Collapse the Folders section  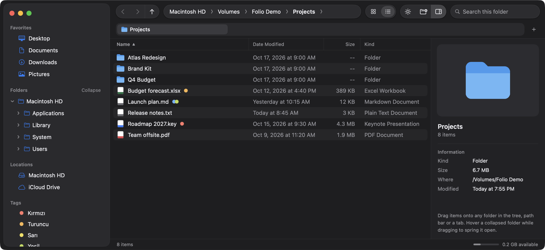91,90
